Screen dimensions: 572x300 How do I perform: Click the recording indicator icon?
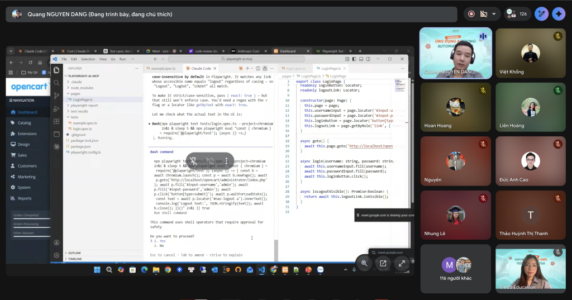point(471,14)
